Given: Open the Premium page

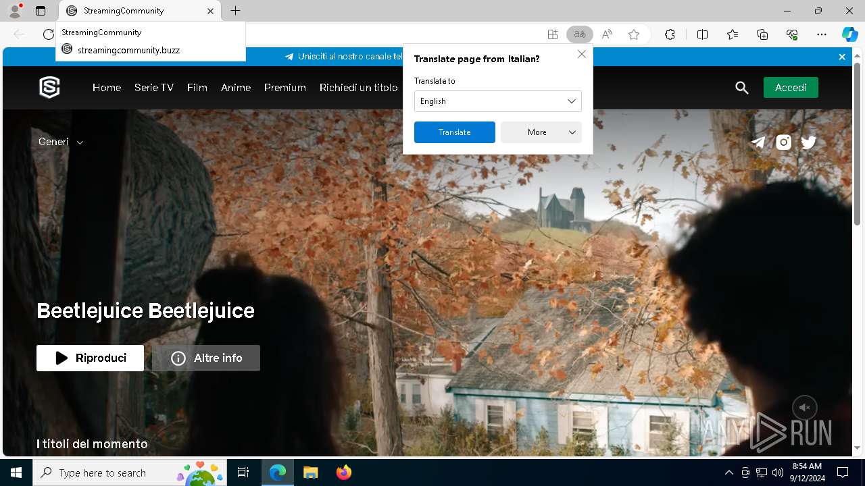Looking at the screenshot, I should pos(285,88).
